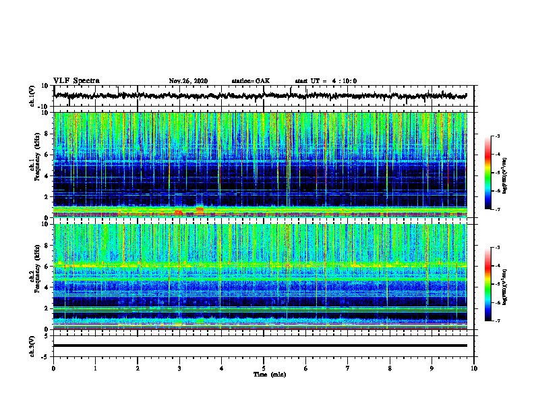This screenshot has height=413, width=534.
Task: Click the 'start UT = 4 : 10: 0' text
Action: 326,81
